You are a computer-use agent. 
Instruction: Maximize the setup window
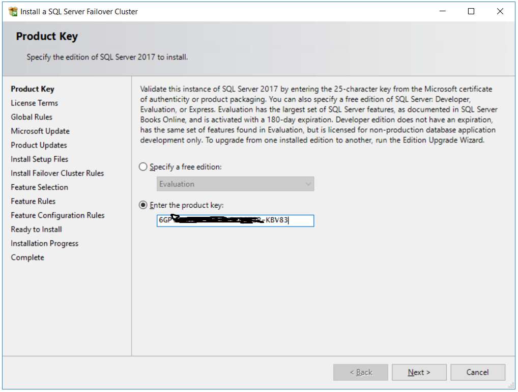(x=471, y=11)
